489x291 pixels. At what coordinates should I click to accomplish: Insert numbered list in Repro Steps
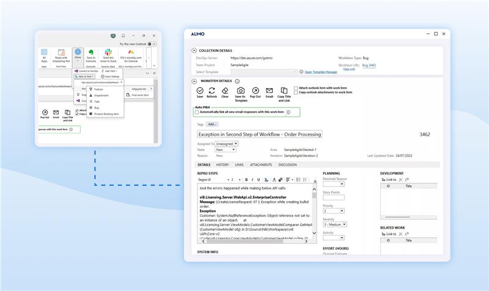[304, 180]
